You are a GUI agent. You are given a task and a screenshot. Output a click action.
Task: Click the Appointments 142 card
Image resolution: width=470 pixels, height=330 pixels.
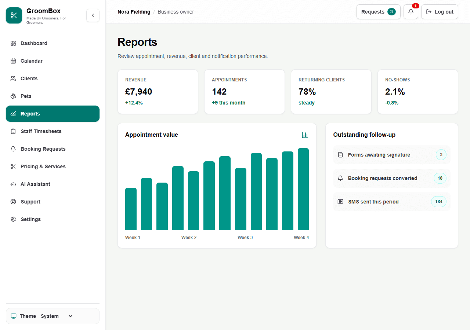pyautogui.click(x=245, y=92)
